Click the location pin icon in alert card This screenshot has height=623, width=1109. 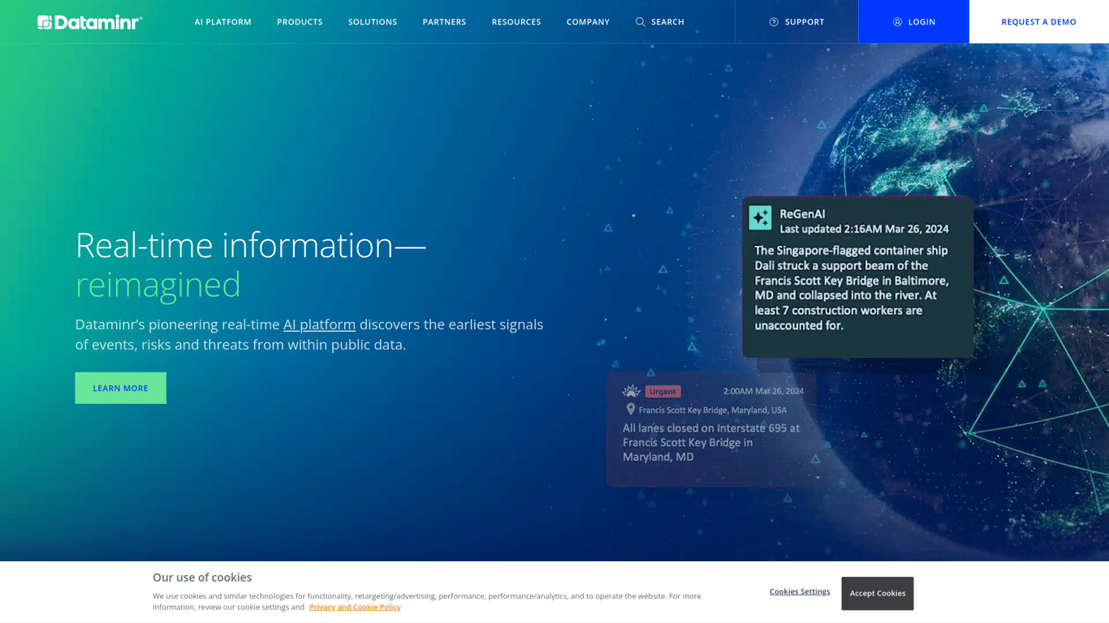point(631,410)
